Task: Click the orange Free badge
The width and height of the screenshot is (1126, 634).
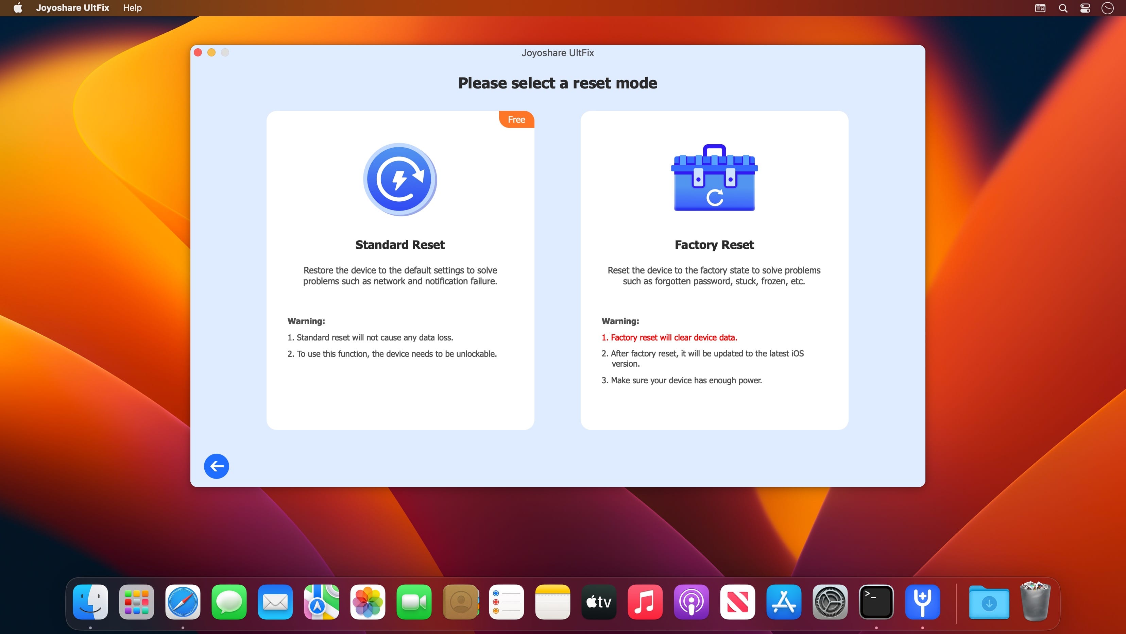Action: (x=516, y=119)
